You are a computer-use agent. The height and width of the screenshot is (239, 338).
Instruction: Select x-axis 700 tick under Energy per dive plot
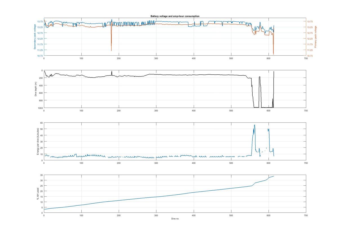click(306, 163)
